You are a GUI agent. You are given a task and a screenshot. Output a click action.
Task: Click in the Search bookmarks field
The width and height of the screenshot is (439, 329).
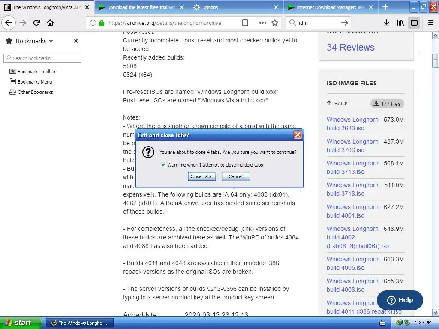42,58
